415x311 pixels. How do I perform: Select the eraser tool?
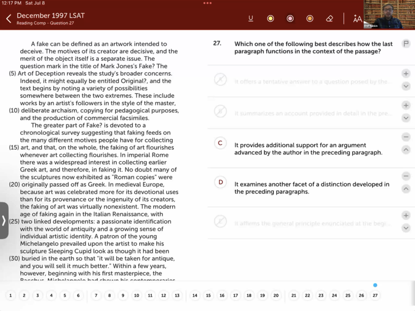tap(329, 19)
